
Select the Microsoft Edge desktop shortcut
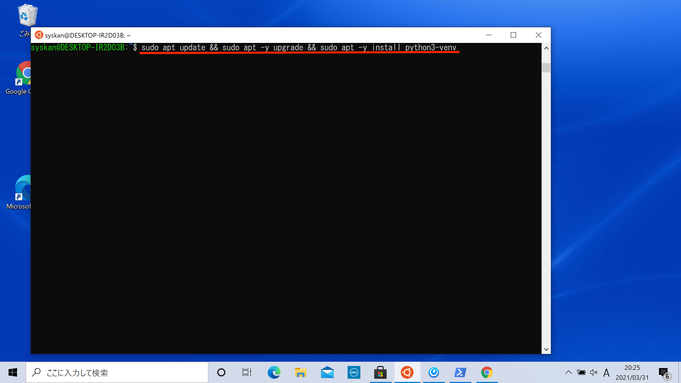pyautogui.click(x=18, y=193)
